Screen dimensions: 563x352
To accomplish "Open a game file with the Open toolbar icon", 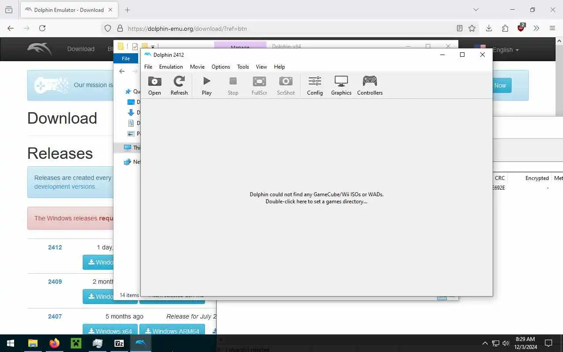I will pyautogui.click(x=154, y=85).
